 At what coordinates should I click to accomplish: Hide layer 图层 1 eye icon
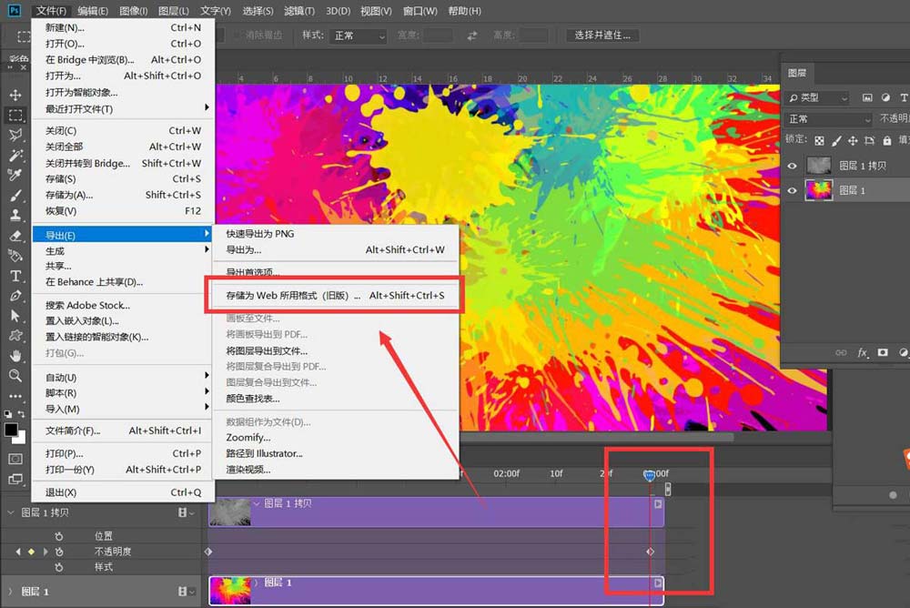pyautogui.click(x=793, y=190)
